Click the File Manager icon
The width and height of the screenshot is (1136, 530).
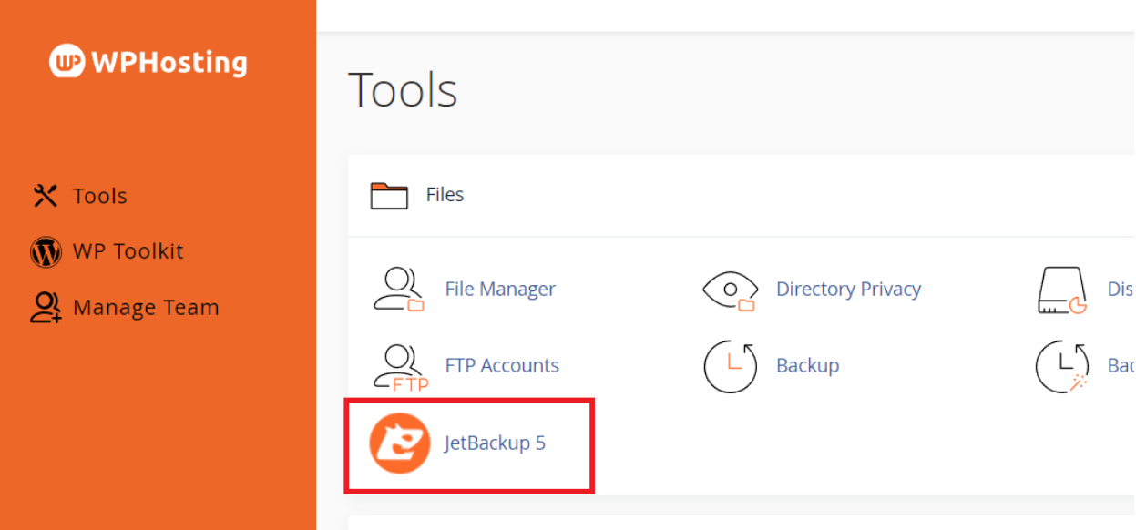(x=399, y=290)
